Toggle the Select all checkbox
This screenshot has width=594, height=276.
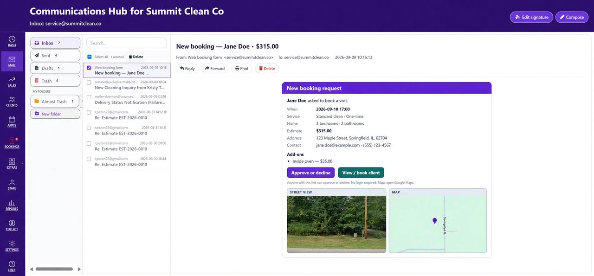(x=90, y=57)
